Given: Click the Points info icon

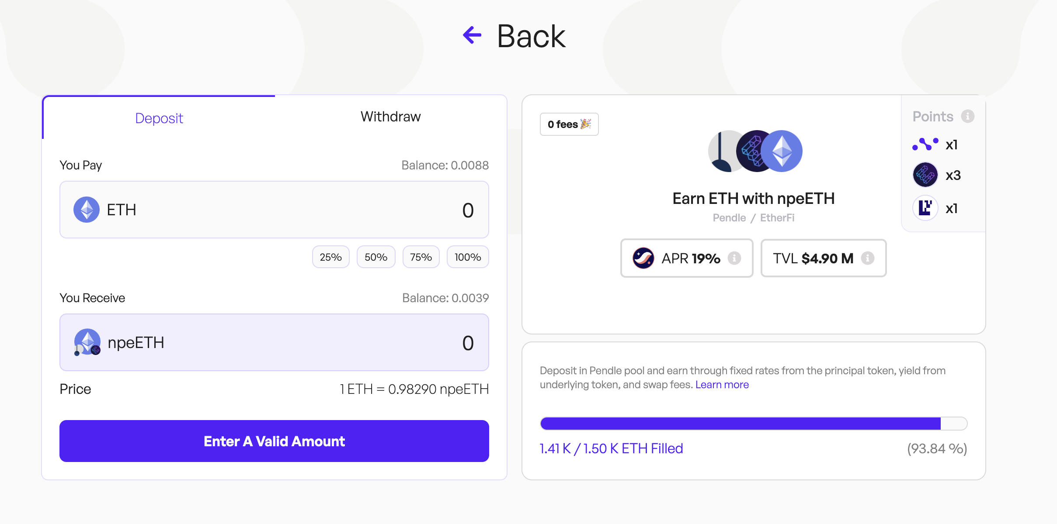Looking at the screenshot, I should pos(968,116).
